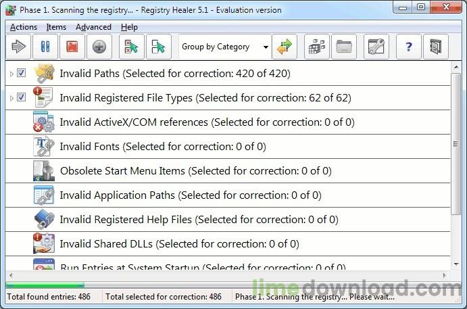Minimize the Registry Healer window
The image size is (467, 309).
(x=403, y=7)
